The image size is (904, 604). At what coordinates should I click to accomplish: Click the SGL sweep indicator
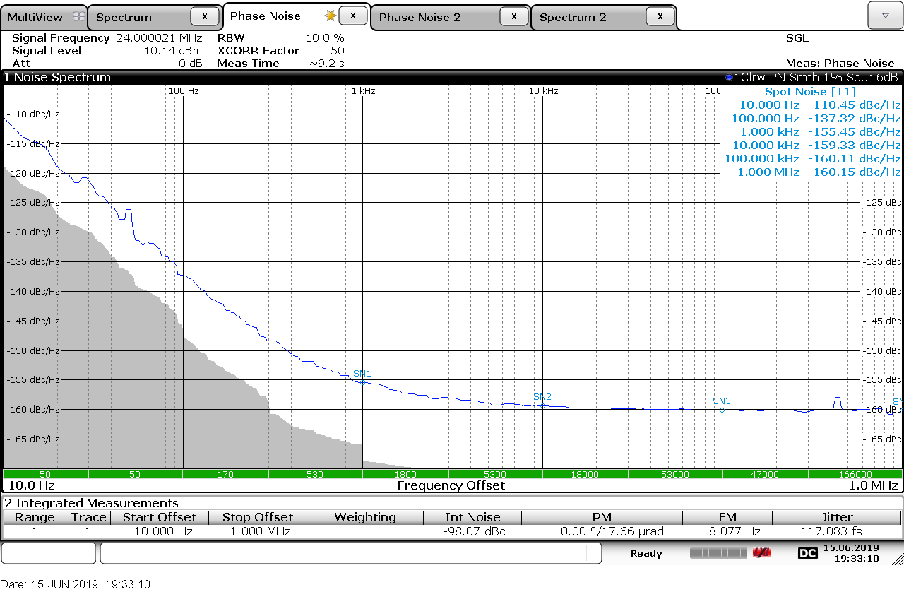click(797, 38)
